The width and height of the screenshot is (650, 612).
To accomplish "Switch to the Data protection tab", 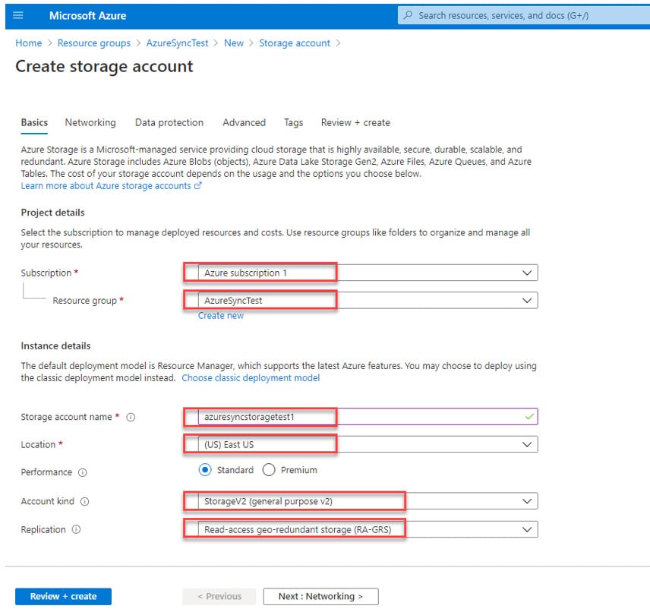I will [169, 123].
